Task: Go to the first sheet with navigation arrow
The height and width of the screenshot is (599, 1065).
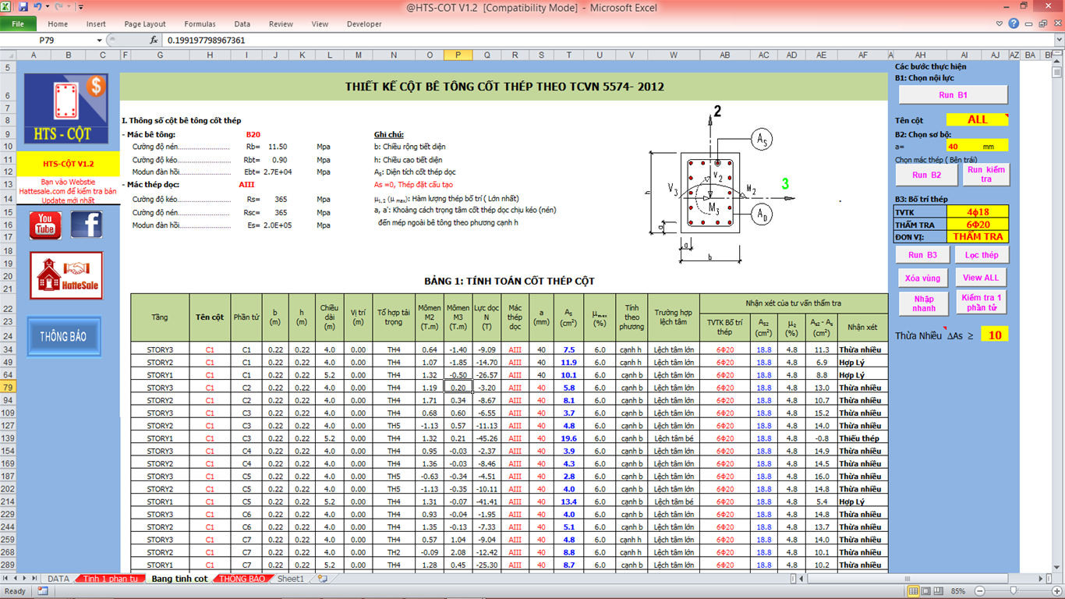Action: tap(5, 579)
